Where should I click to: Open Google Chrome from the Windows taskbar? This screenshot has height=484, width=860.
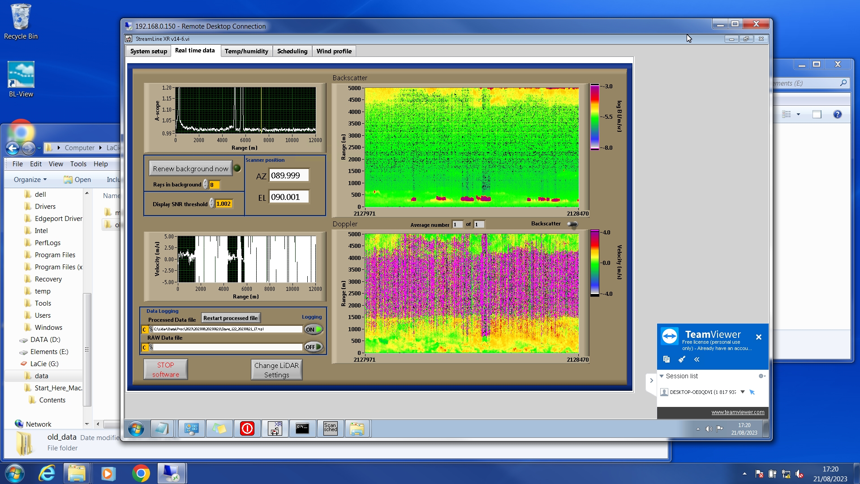[141, 473]
